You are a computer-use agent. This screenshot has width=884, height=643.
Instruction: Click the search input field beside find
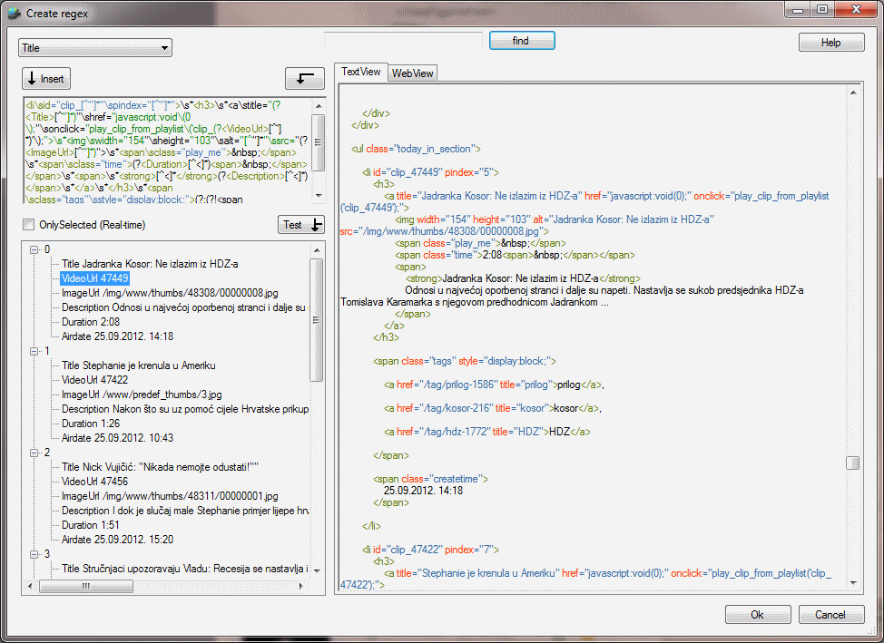403,41
